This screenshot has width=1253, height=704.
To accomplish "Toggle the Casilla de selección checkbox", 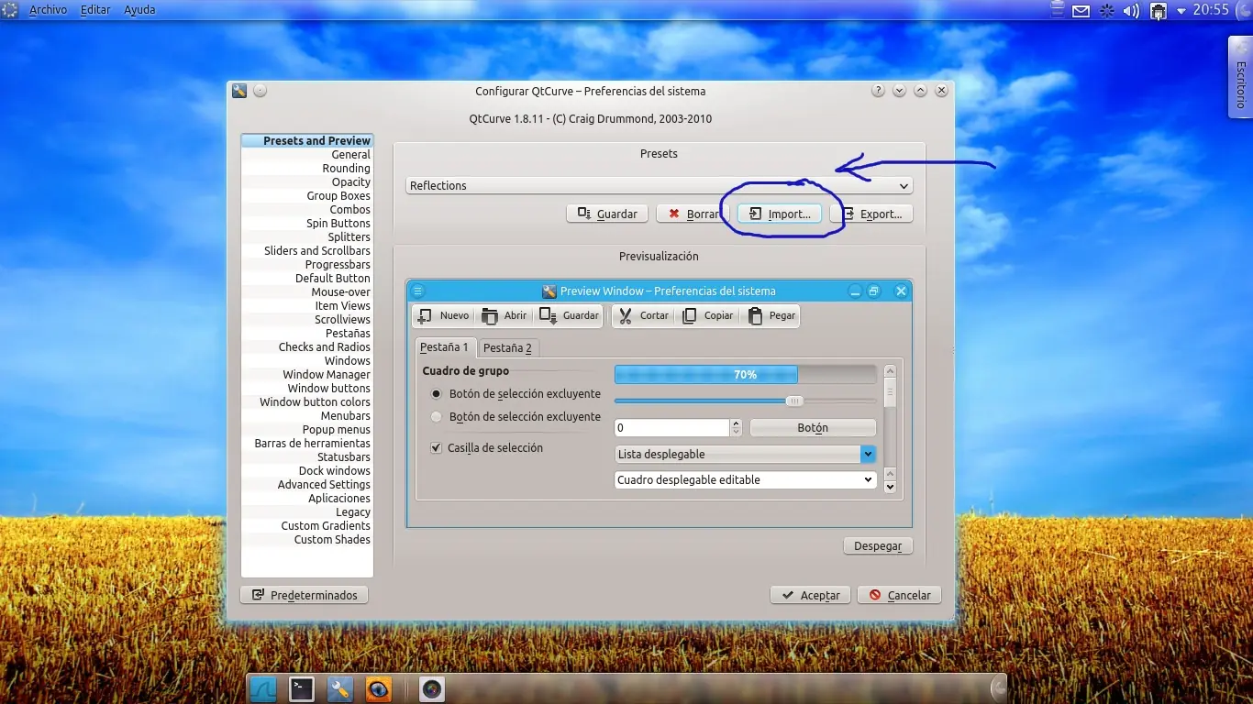I will [x=437, y=448].
